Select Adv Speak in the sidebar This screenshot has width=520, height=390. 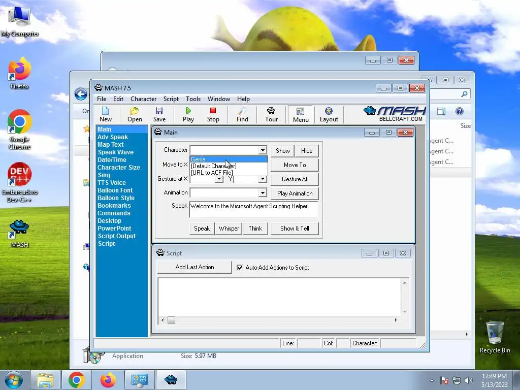[113, 137]
